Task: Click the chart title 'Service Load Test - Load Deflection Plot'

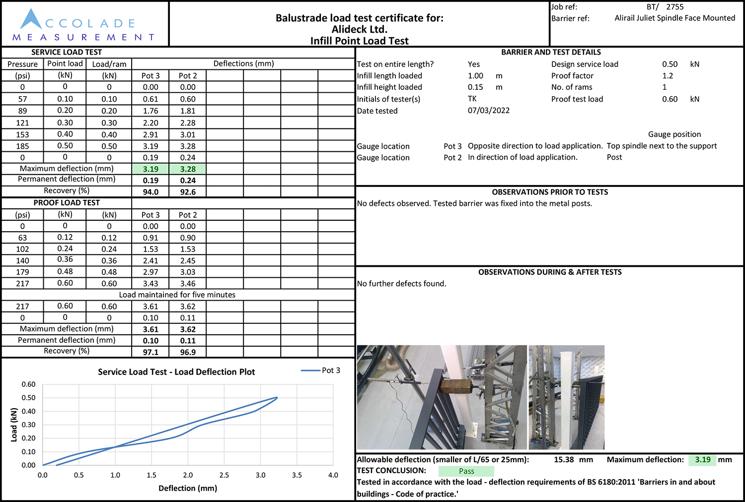Action: click(176, 372)
